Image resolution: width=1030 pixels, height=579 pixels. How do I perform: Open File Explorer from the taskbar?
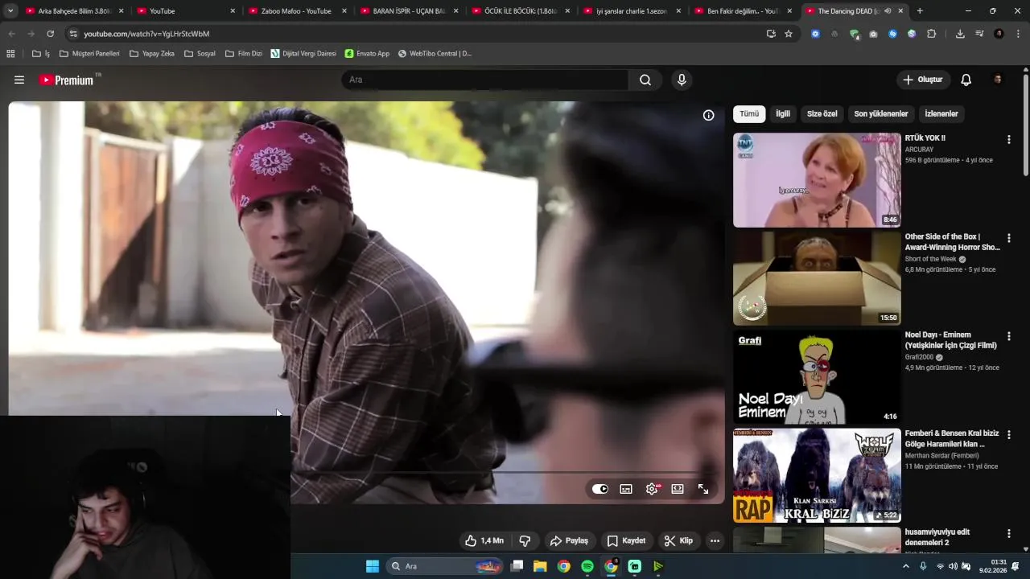tap(540, 566)
